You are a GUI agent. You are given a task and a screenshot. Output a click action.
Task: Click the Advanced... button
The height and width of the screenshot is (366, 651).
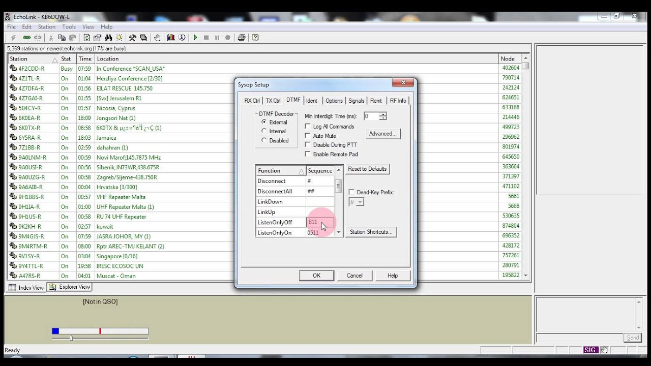(x=383, y=134)
